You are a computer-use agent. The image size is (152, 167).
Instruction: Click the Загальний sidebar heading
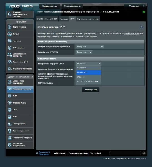[20, 22]
